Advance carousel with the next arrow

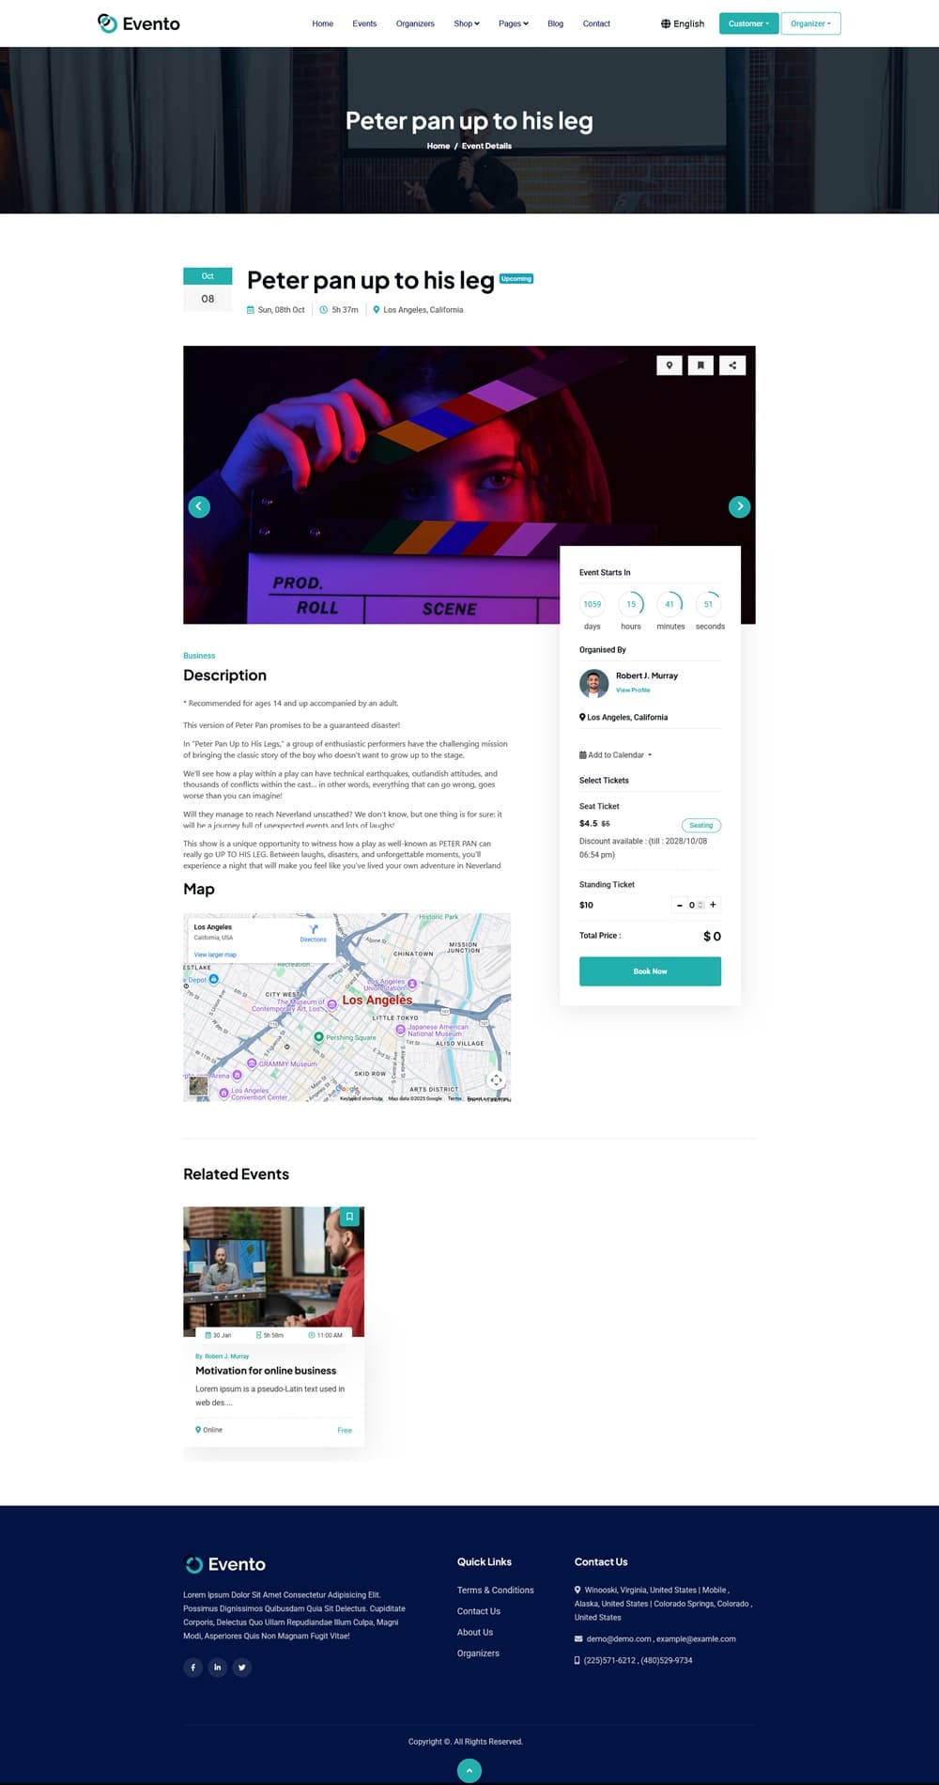coord(740,506)
